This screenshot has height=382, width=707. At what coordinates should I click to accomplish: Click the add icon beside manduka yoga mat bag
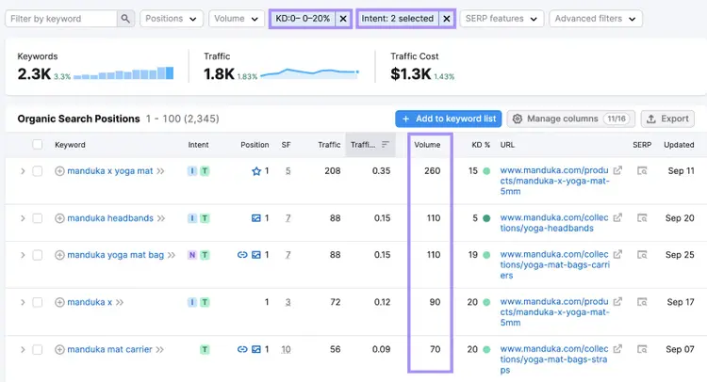(59, 255)
